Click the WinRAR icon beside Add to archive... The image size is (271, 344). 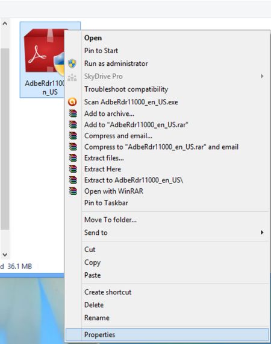coord(73,113)
